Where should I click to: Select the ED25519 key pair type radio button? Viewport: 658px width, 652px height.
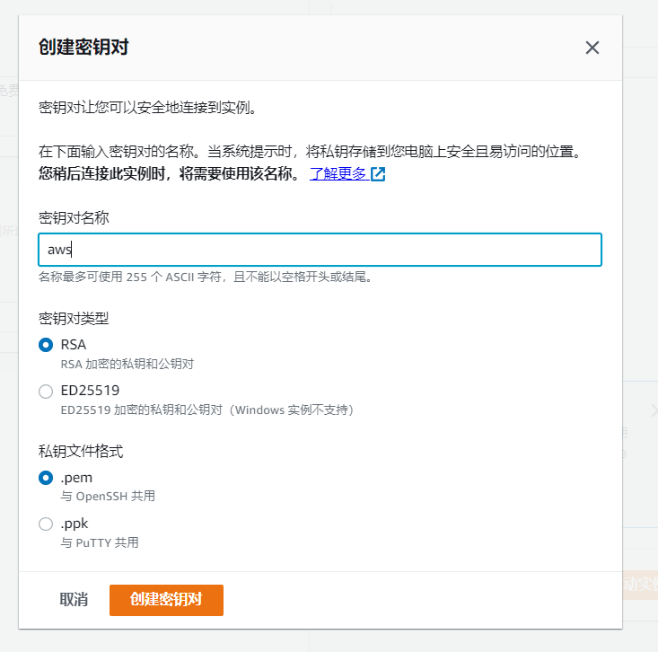(46, 391)
